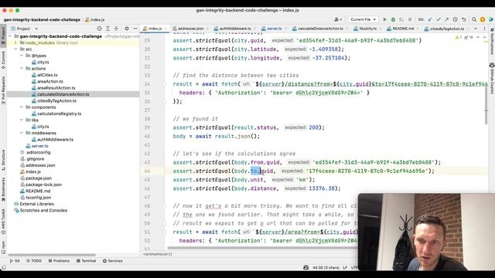The height and width of the screenshot is (278, 495).
Task: Open the Terminal tool window
Action: tap(86, 261)
